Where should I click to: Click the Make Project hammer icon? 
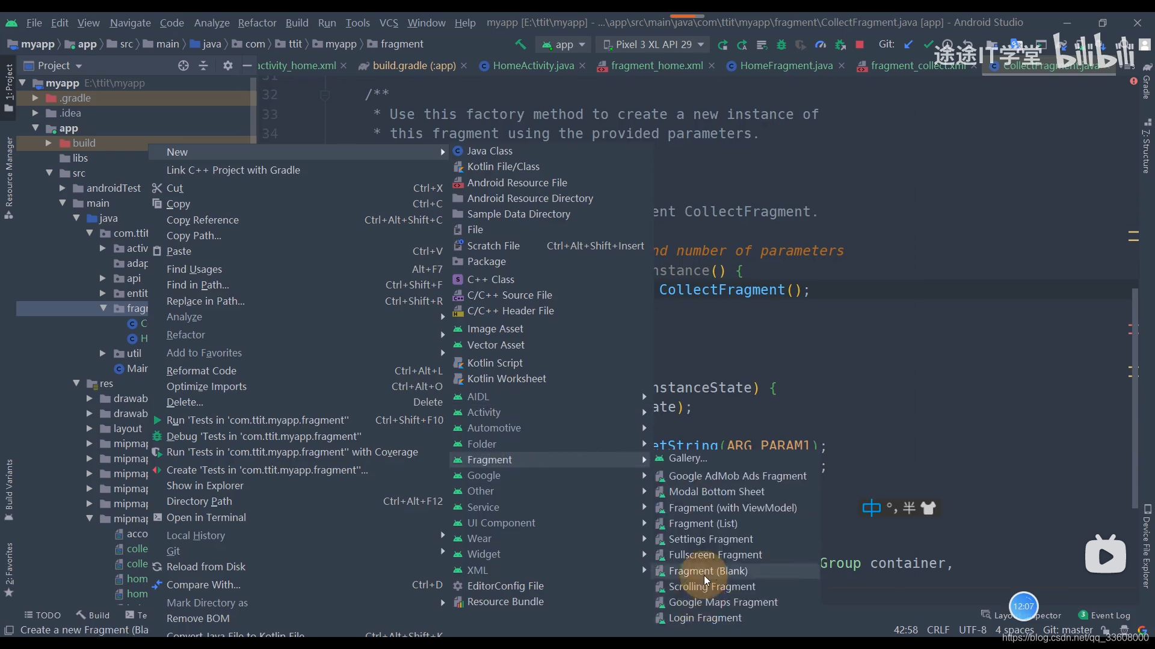(520, 44)
